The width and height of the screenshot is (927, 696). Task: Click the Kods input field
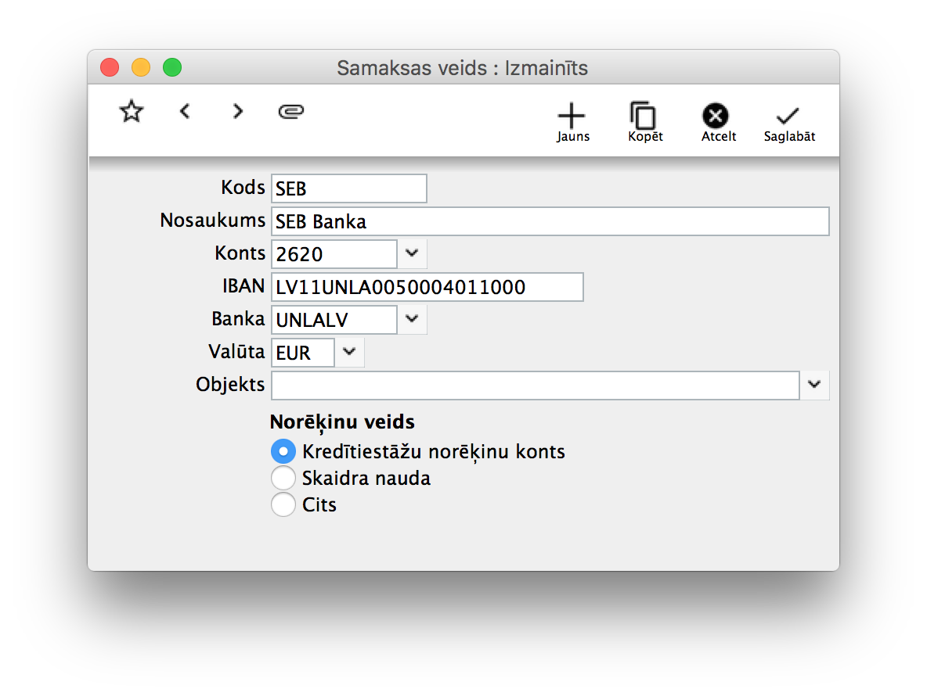349,188
